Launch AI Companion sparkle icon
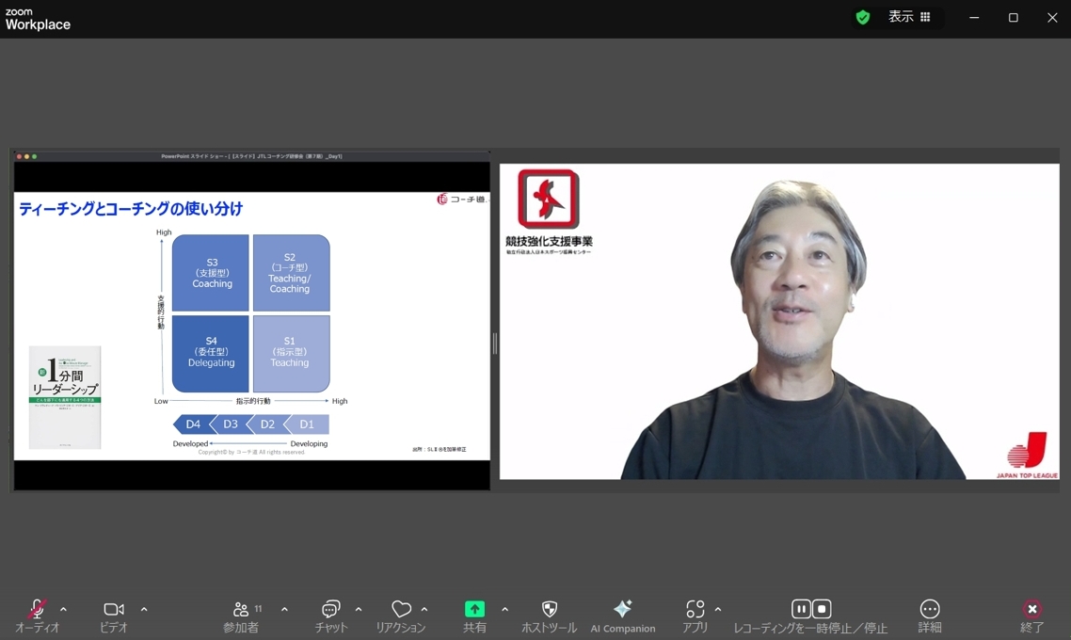 coord(622,609)
